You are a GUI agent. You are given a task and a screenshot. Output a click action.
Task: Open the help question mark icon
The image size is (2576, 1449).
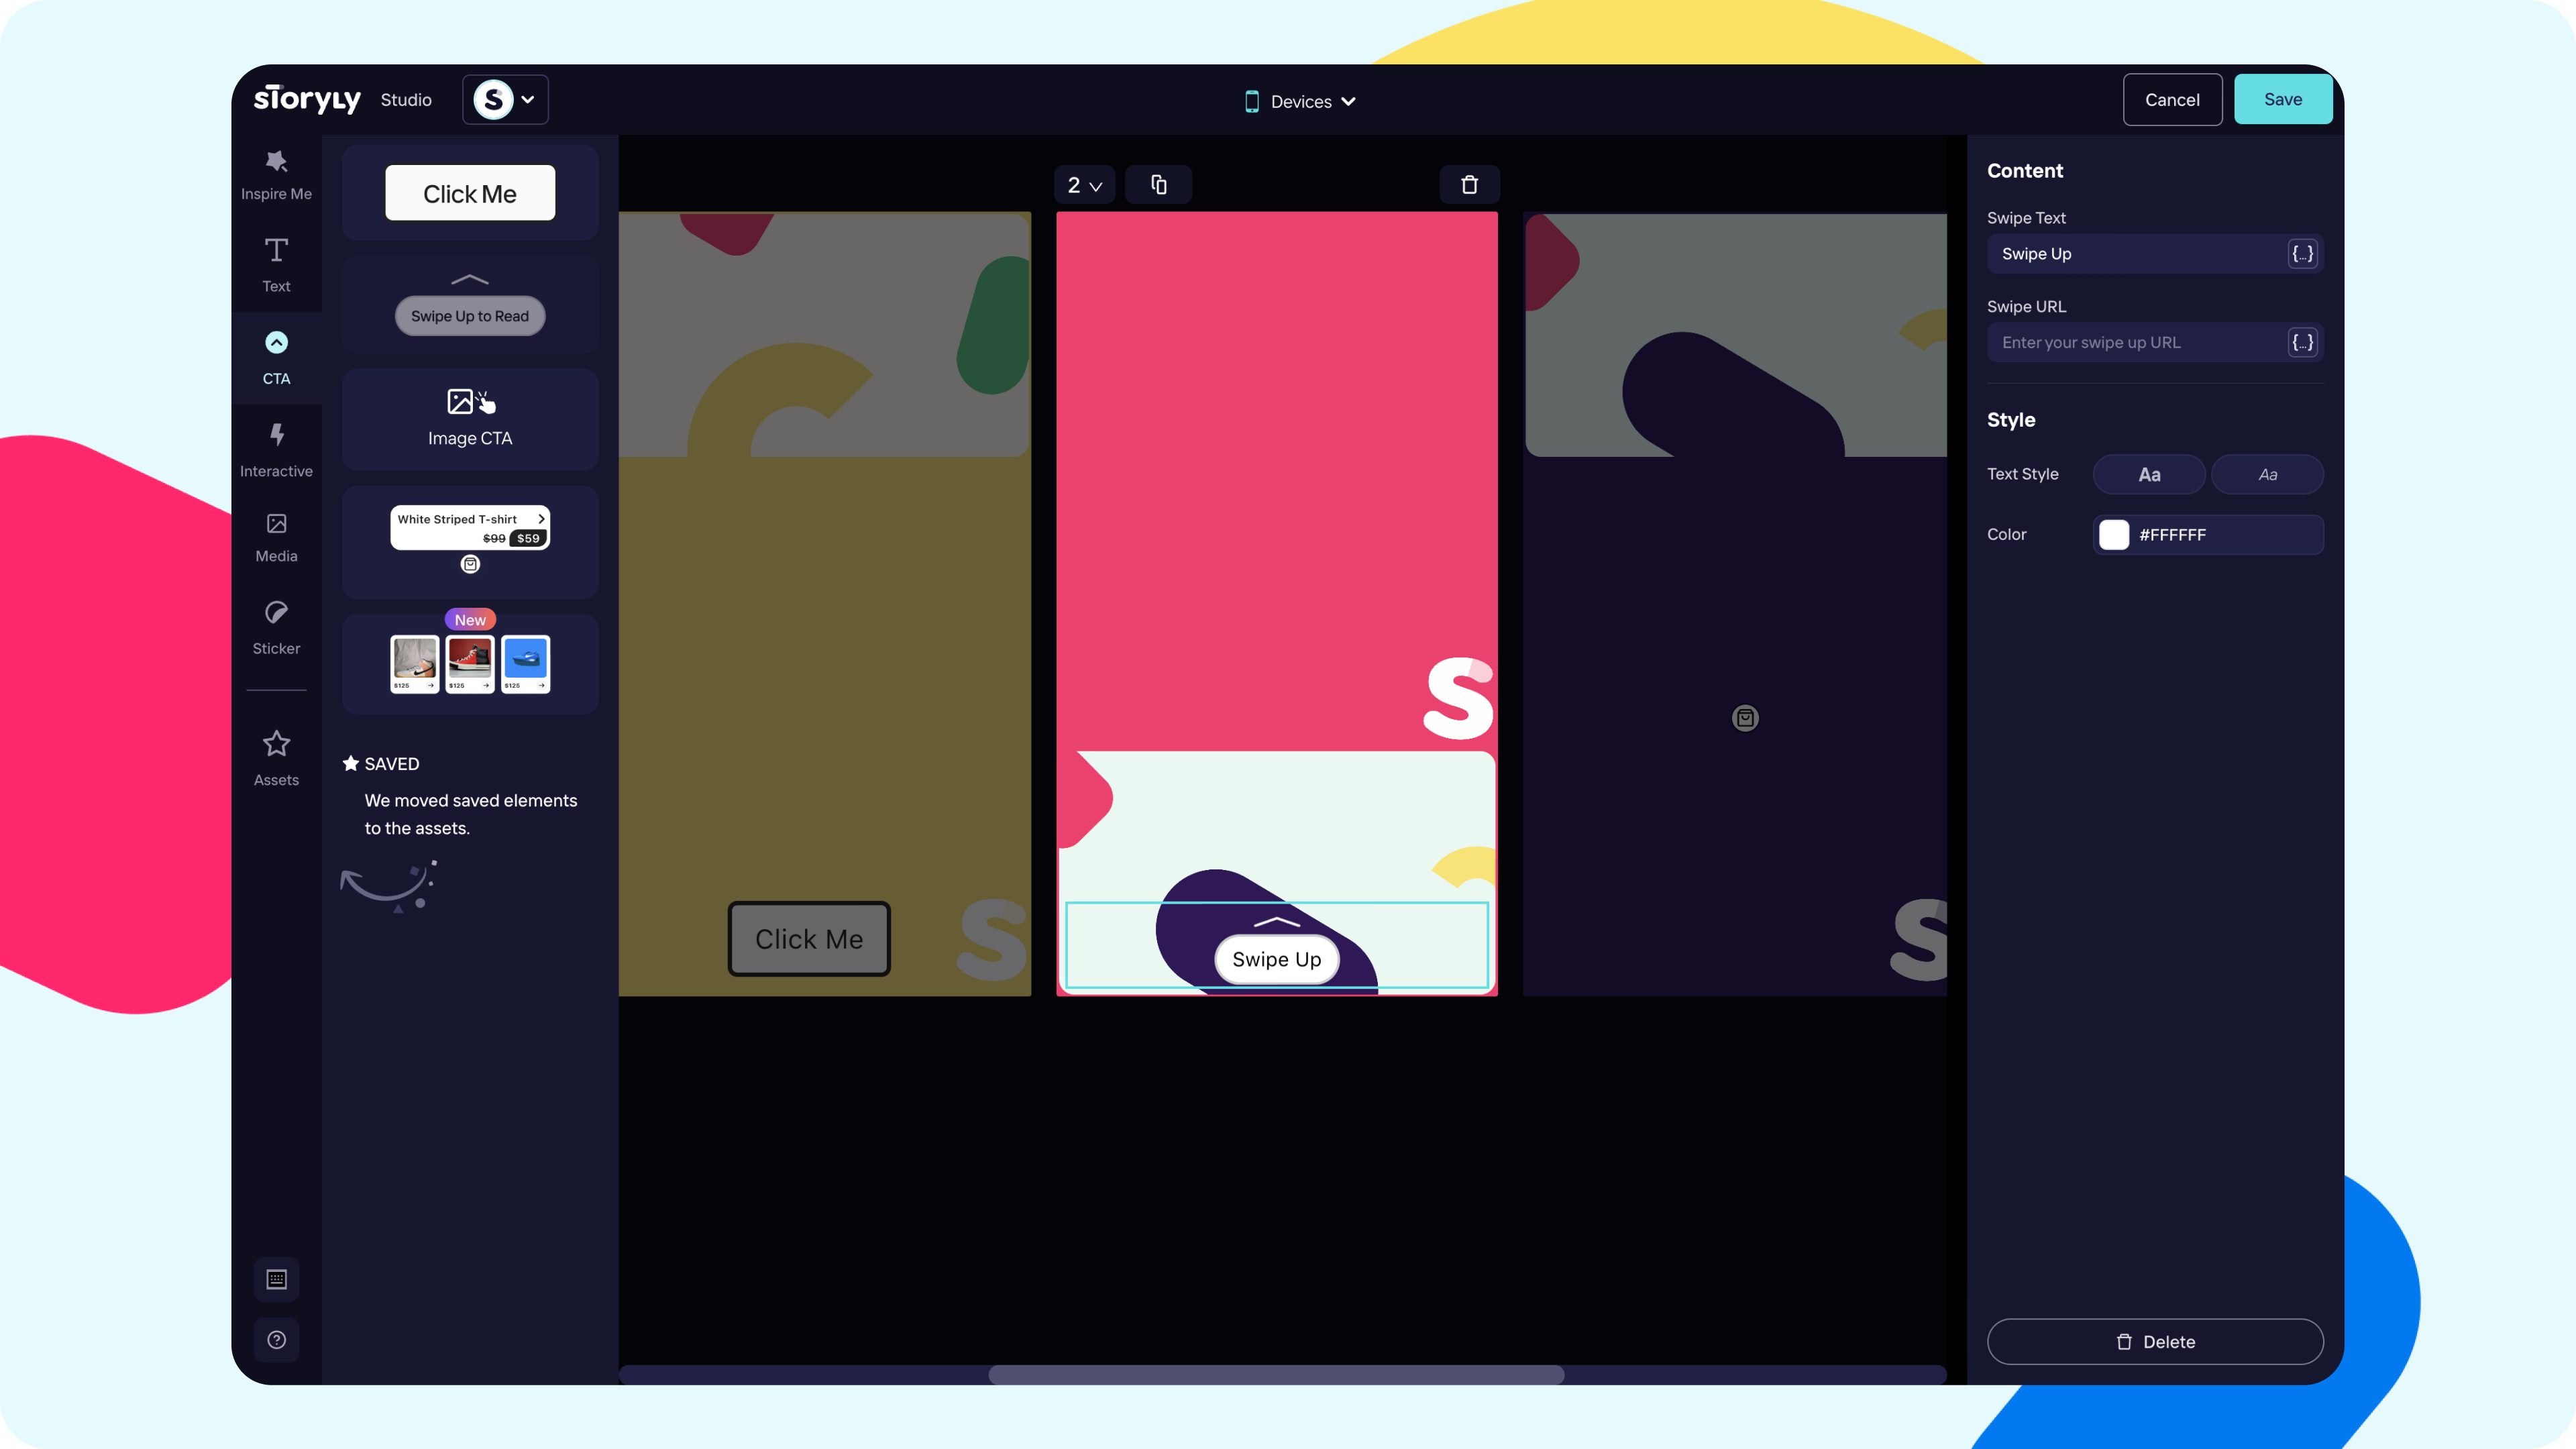[276, 1340]
